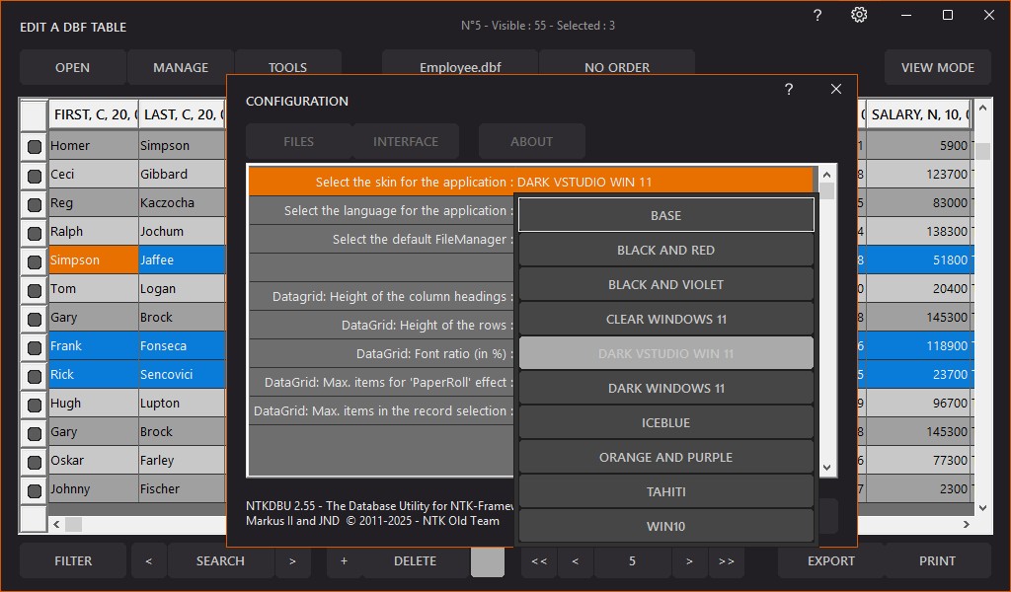Jump to the first record with <<
The width and height of the screenshot is (1011, 592).
tap(539, 561)
